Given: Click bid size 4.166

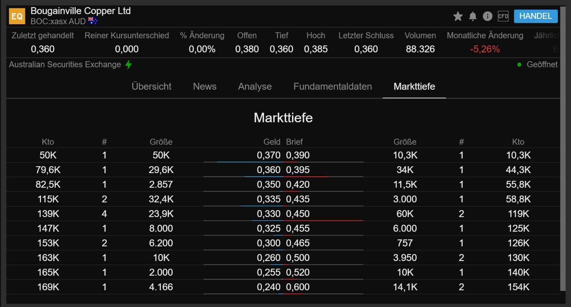Looking at the screenshot, I should [161, 287].
